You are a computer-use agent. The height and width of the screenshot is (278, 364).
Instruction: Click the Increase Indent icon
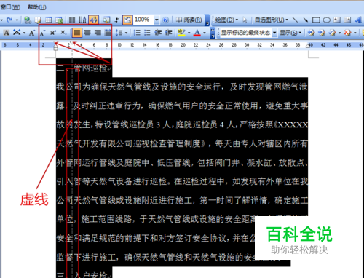[x=168, y=33]
